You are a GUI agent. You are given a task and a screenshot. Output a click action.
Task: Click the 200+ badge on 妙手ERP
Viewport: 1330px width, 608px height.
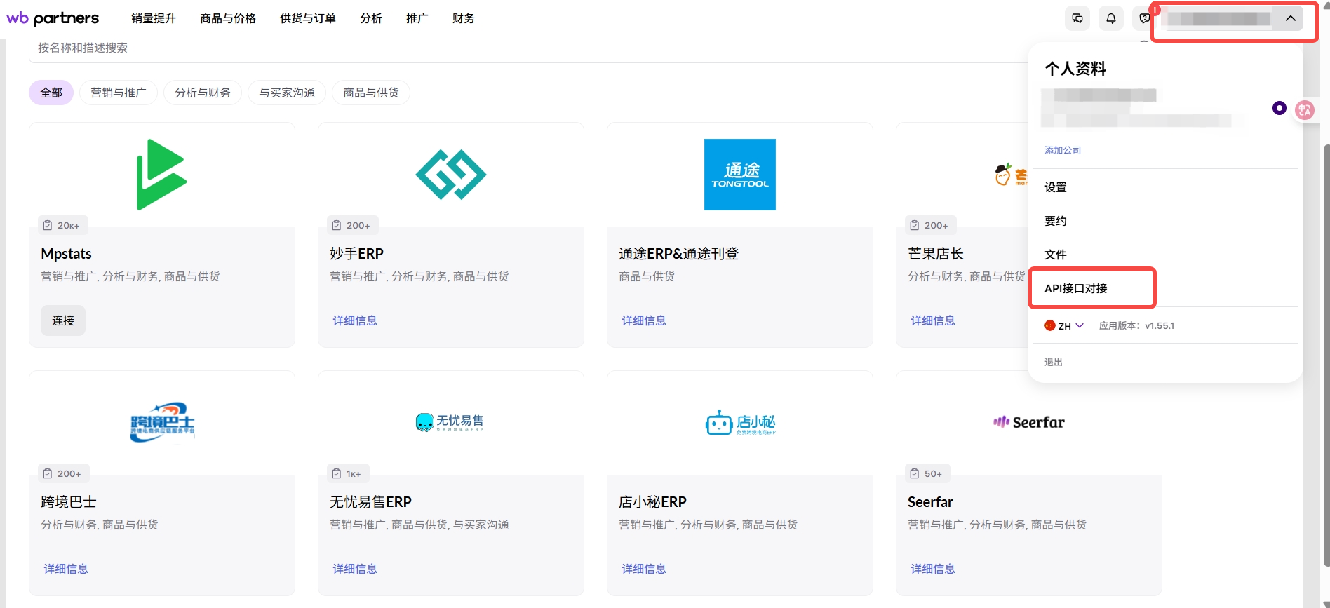tap(352, 225)
